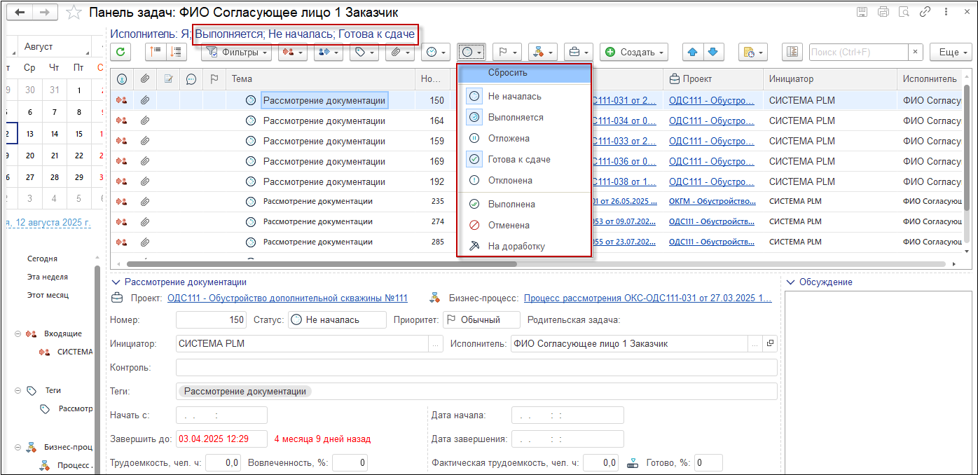
Task: Click the 'Еще' button
Action: pos(950,53)
